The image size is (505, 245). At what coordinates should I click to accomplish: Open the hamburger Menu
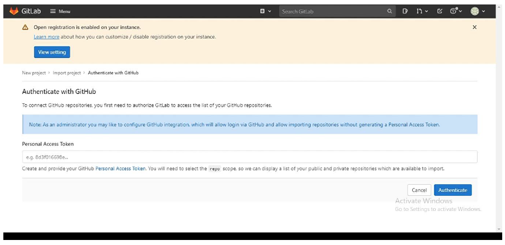(60, 11)
